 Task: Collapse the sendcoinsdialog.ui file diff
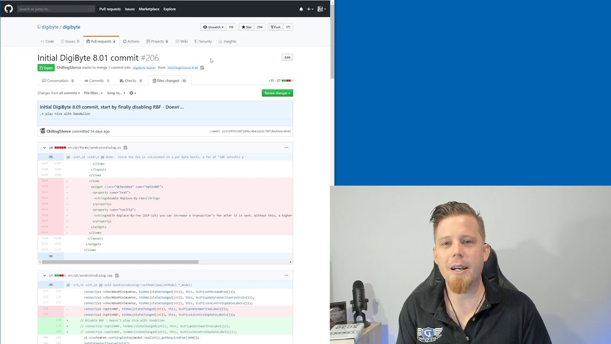point(44,148)
